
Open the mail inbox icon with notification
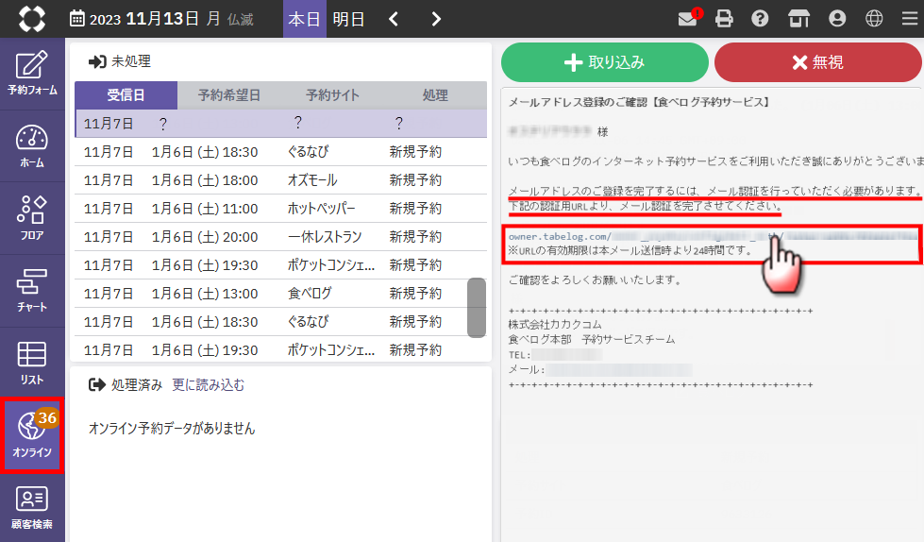[688, 19]
